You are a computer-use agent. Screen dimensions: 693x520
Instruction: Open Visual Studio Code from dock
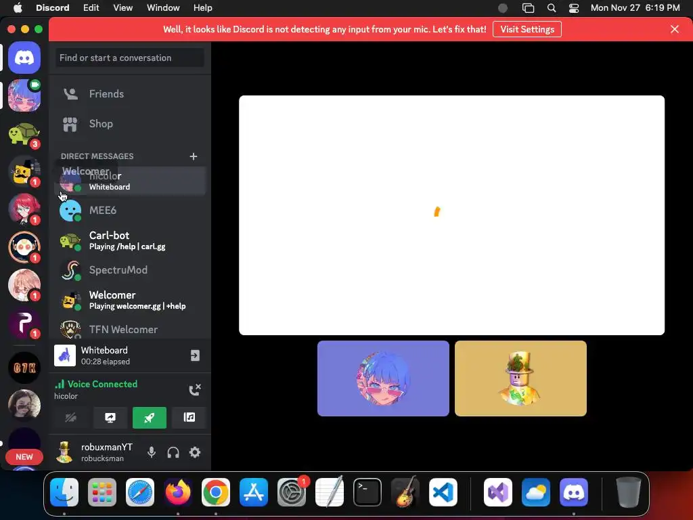(x=443, y=492)
